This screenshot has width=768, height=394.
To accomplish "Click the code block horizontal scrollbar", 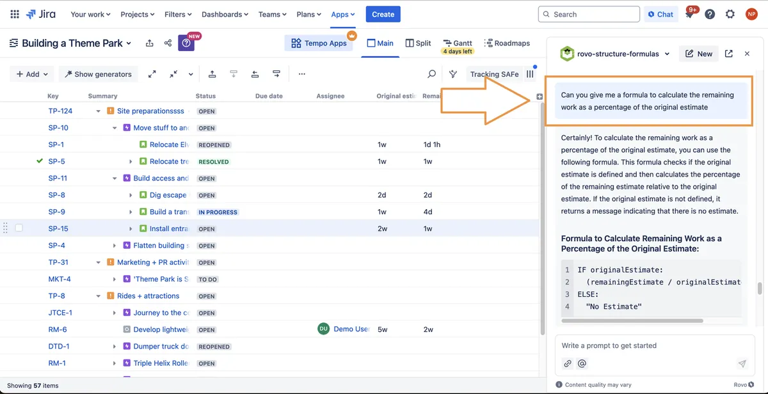I will 632,320.
